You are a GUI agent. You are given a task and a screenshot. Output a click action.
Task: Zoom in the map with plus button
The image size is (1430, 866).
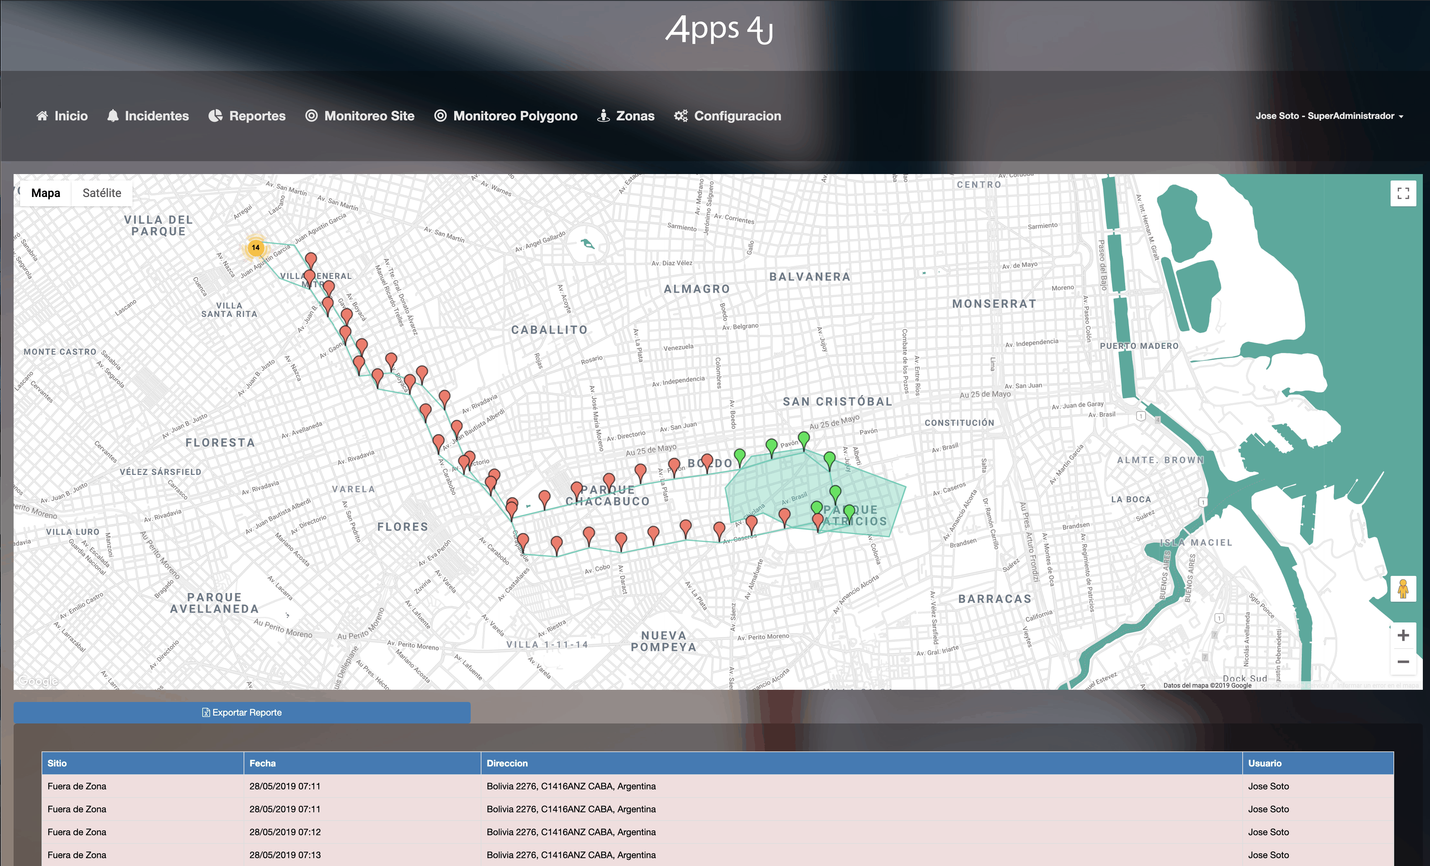(x=1403, y=635)
